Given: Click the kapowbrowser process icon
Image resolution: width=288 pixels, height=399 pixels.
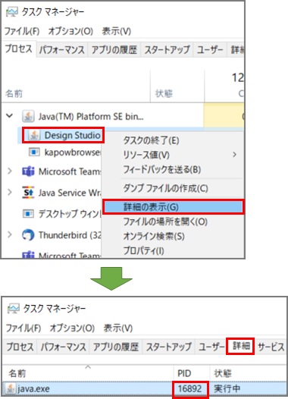Looking at the screenshot, I should pos(34,152).
